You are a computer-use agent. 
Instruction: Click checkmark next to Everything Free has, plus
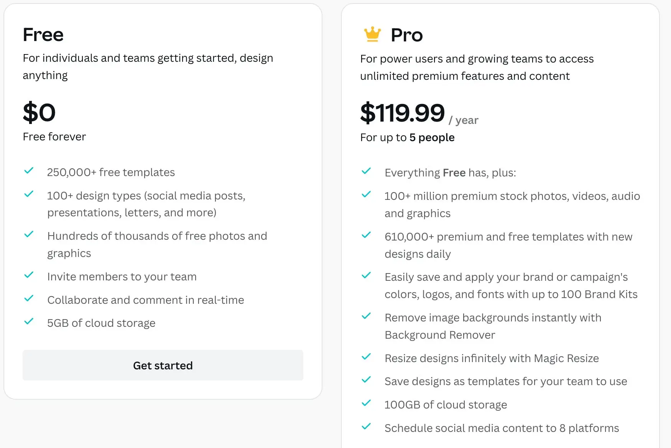click(366, 171)
